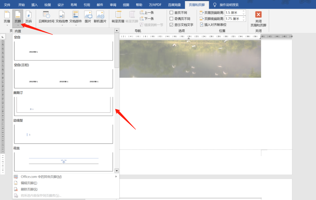Switch to the 设计 tab
This screenshot has height=200, width=316.
61,5
